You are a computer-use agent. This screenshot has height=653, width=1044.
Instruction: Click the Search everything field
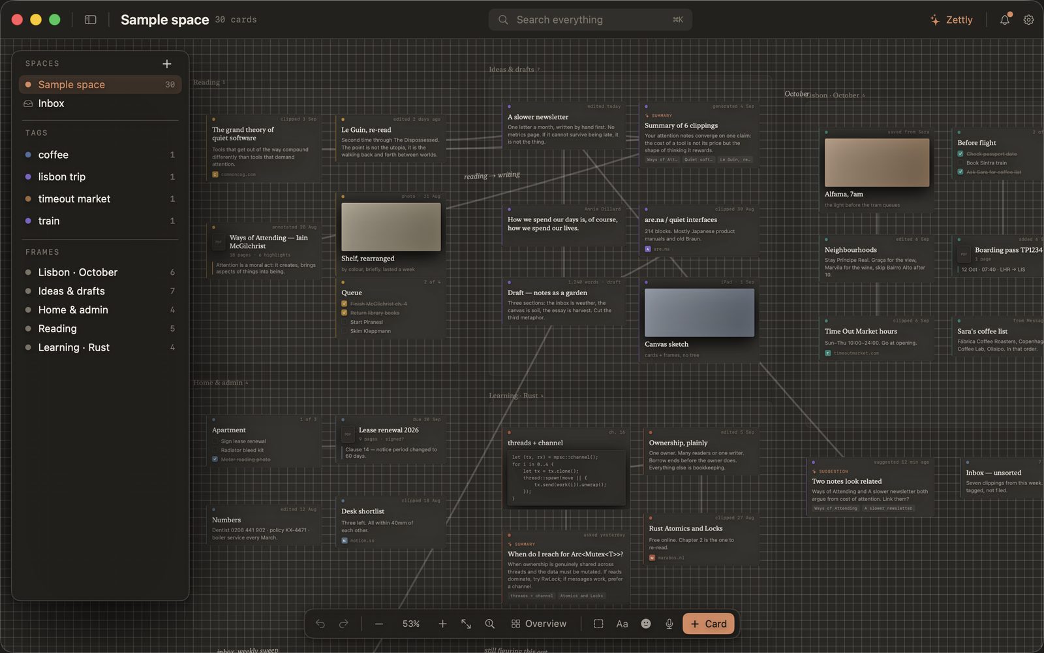pyautogui.click(x=591, y=20)
